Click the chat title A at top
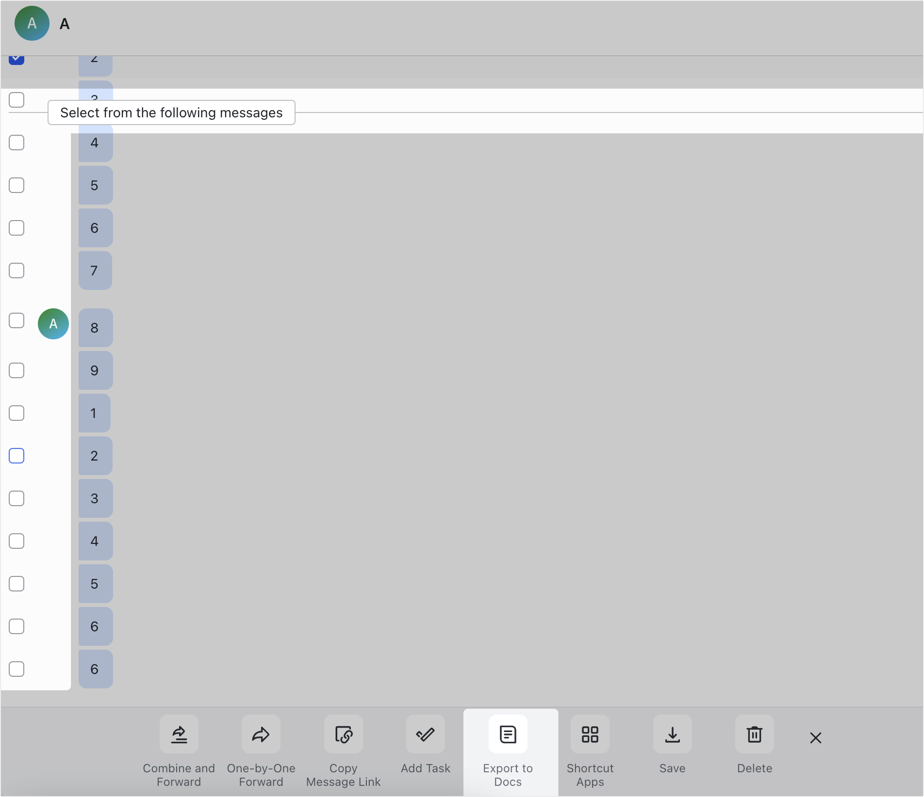The width and height of the screenshot is (924, 797). [x=64, y=24]
